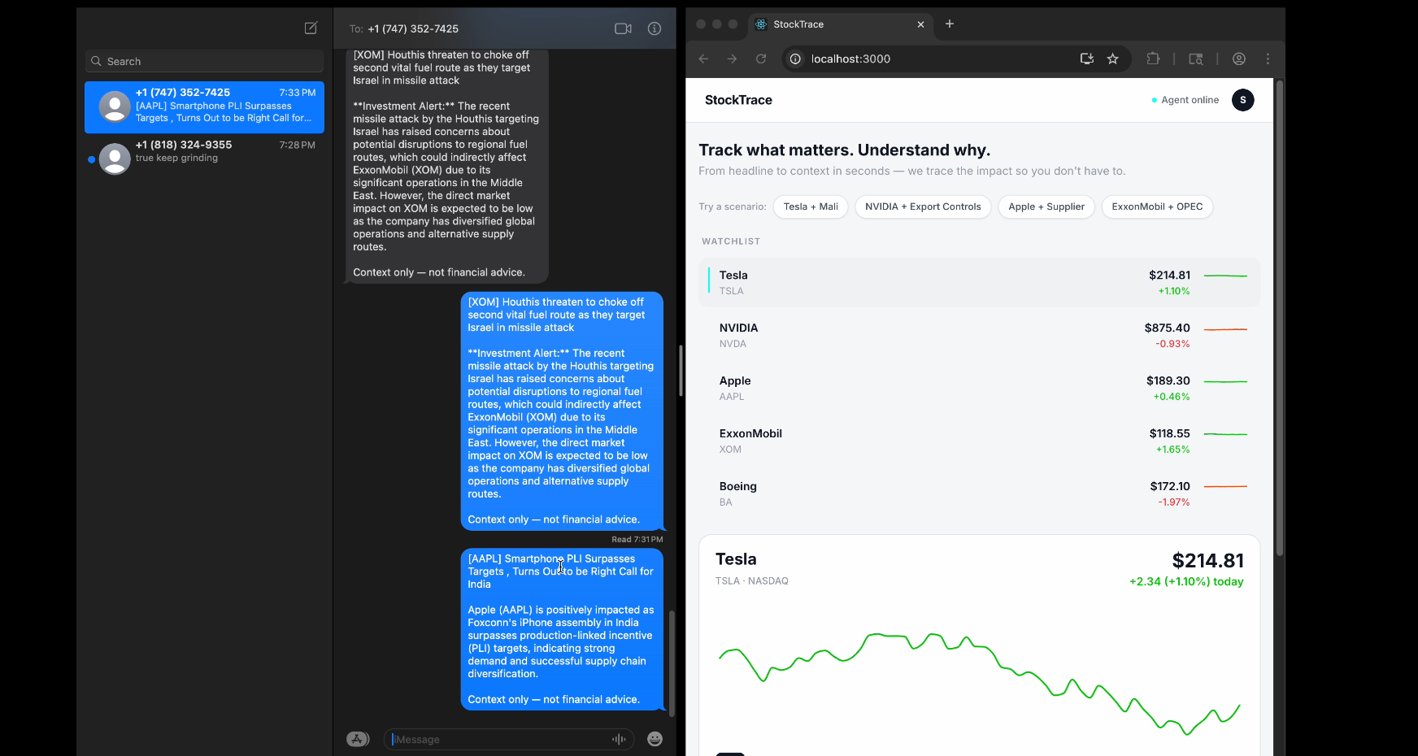Reload the localhost page

tap(761, 59)
